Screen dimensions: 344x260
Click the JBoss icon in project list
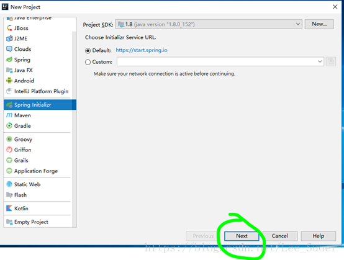(x=9, y=28)
